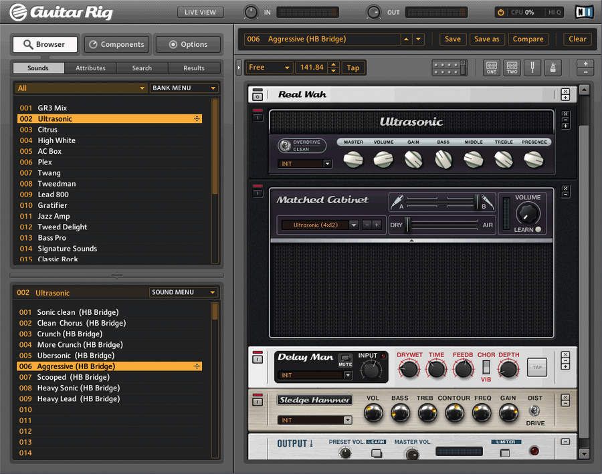
Task: Toggle Ultrasonic Overdrive/Clean switch
Action: pyautogui.click(x=285, y=146)
